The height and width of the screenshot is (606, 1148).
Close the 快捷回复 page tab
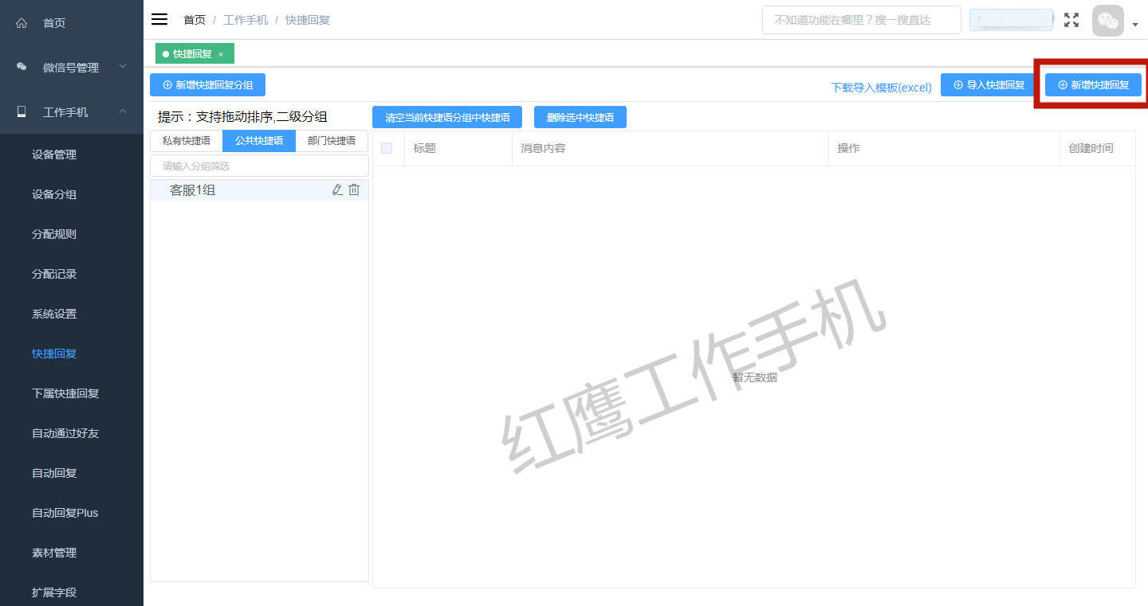point(221,54)
